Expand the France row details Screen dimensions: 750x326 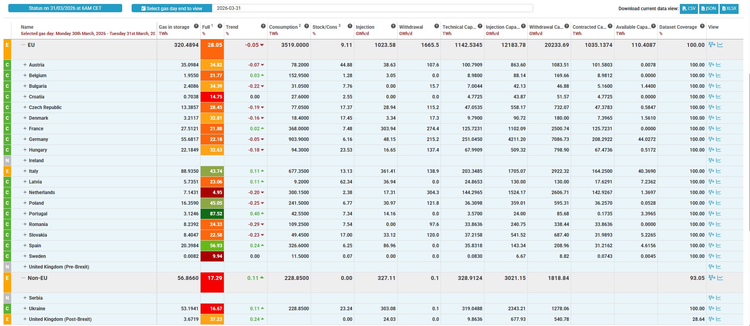[25, 129]
